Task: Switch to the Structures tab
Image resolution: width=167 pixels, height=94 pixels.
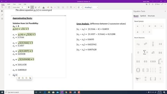Action: (151, 16)
